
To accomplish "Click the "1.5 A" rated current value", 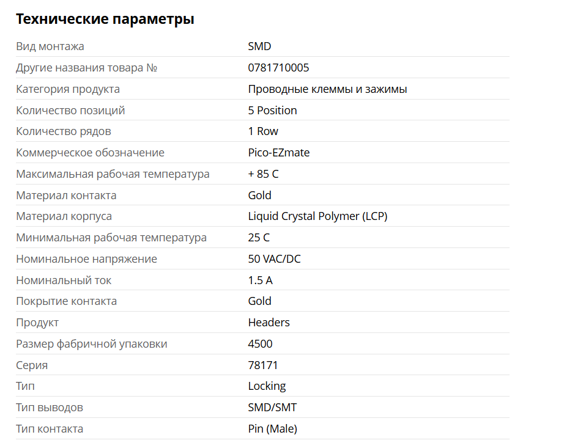I will (x=261, y=280).
